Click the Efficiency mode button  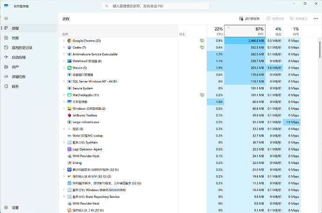[x=298, y=19]
